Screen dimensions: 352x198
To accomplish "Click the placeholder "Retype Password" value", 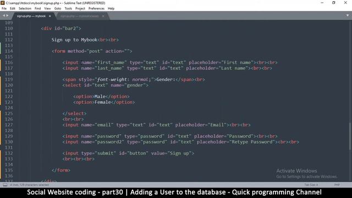I will pyautogui.click(x=252, y=142).
